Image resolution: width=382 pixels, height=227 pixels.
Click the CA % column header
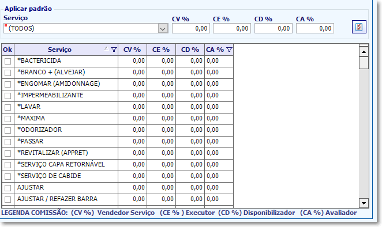pos(219,50)
